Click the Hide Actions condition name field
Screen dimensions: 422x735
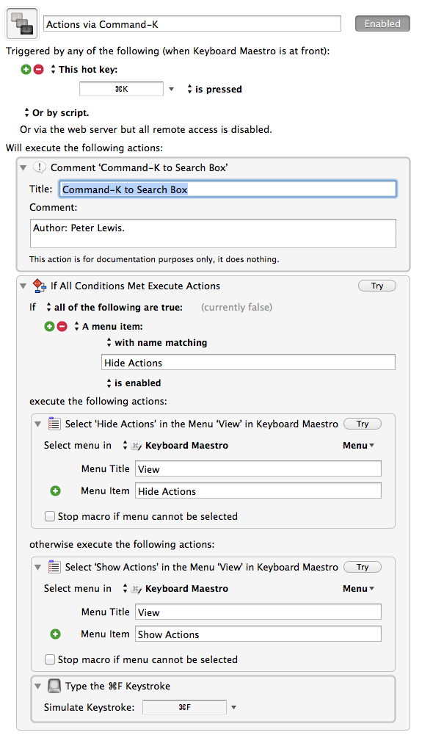point(248,362)
